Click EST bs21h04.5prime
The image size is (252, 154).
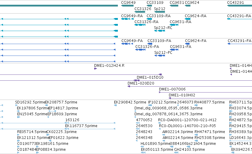(201, 144)
